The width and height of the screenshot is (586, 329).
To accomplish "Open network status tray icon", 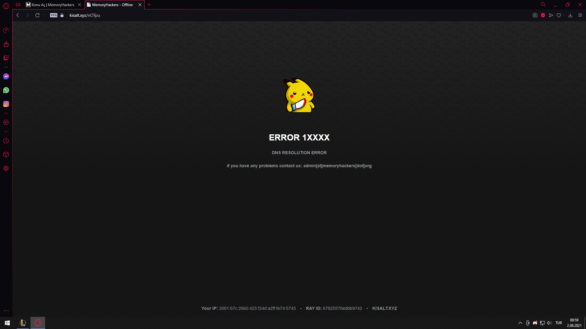I will 542,323.
